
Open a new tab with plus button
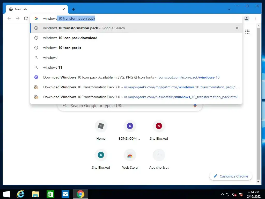tap(73, 9)
